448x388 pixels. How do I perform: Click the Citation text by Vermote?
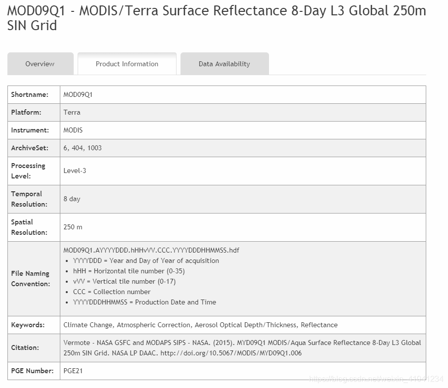click(242, 348)
